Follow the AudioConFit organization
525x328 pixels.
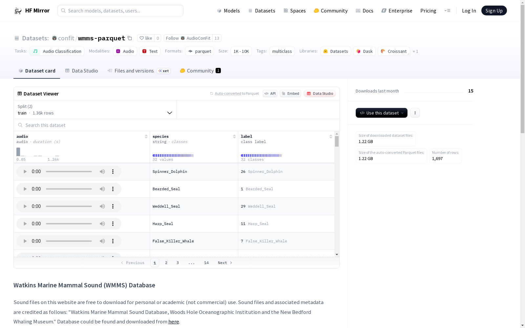point(188,38)
